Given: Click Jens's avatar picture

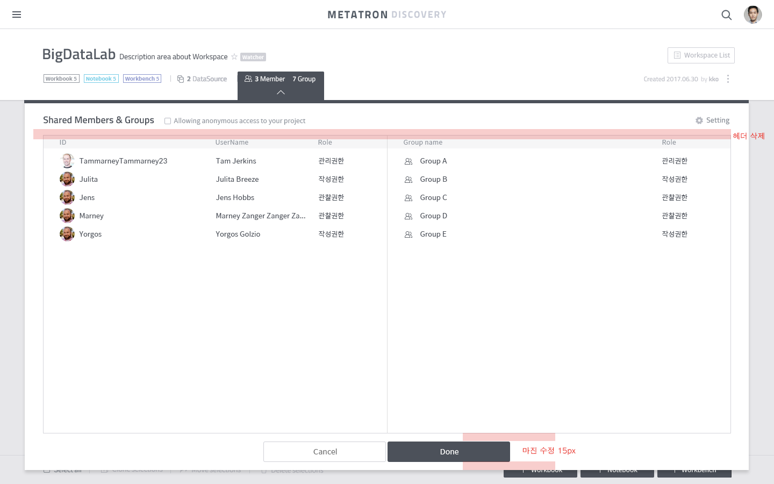Looking at the screenshot, I should pyautogui.click(x=67, y=197).
